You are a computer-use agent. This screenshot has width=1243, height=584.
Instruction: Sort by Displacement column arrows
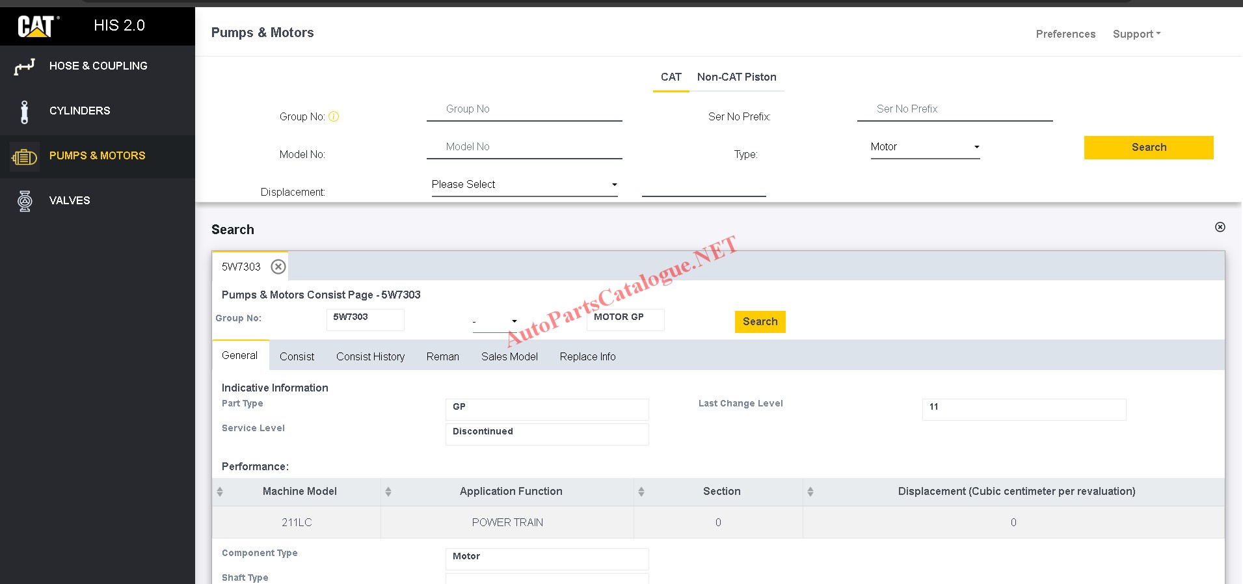(x=810, y=492)
